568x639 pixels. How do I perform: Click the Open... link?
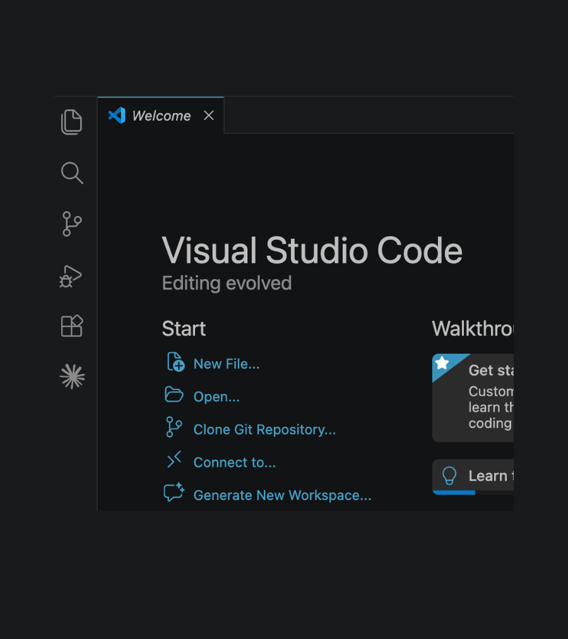click(216, 397)
